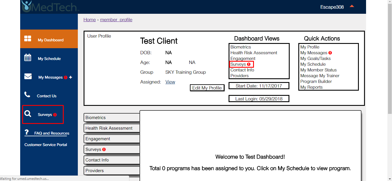This screenshot has height=181, width=392.
Task: Click the Surveys magnifier icon in sidebar
Action: [x=28, y=114]
